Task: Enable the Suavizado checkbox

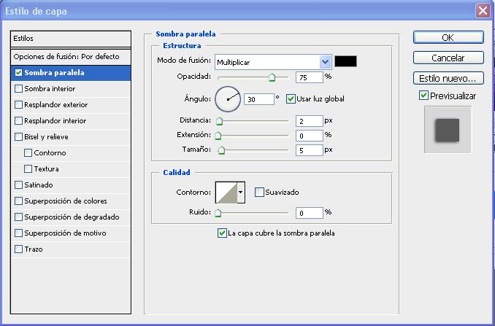Action: [x=259, y=193]
